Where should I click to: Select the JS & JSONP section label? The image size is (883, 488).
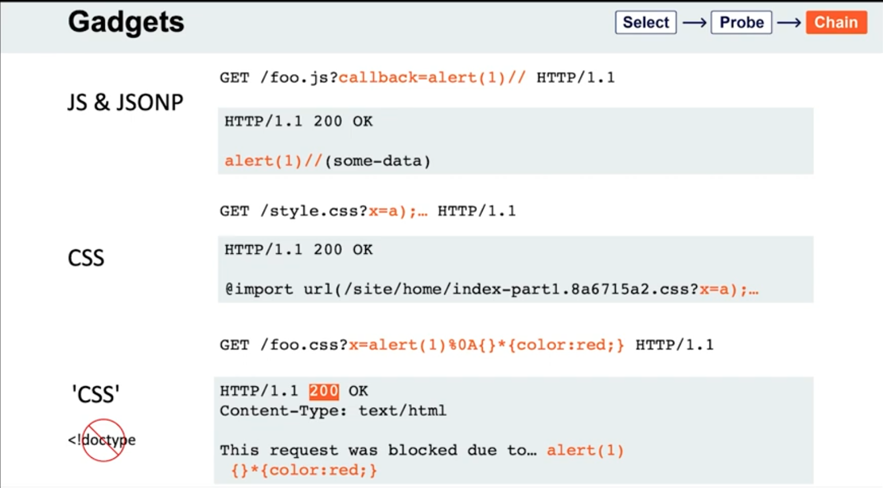point(125,102)
